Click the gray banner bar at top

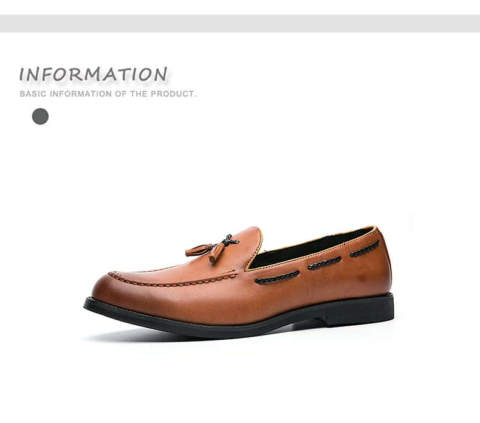240,23
